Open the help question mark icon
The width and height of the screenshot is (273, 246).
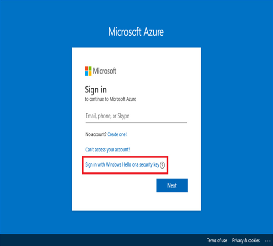[162, 165]
